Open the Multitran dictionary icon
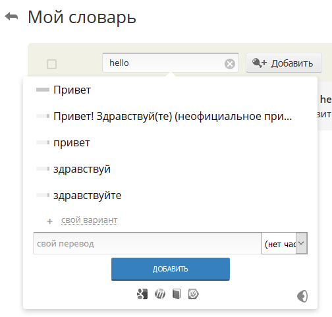The width and height of the screenshot is (332, 317). pyautogui.click(x=160, y=294)
